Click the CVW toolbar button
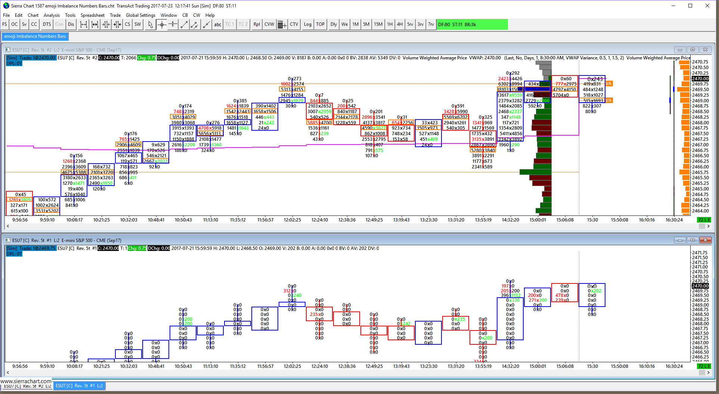Screen dimensions: 719x394 click(x=269, y=24)
